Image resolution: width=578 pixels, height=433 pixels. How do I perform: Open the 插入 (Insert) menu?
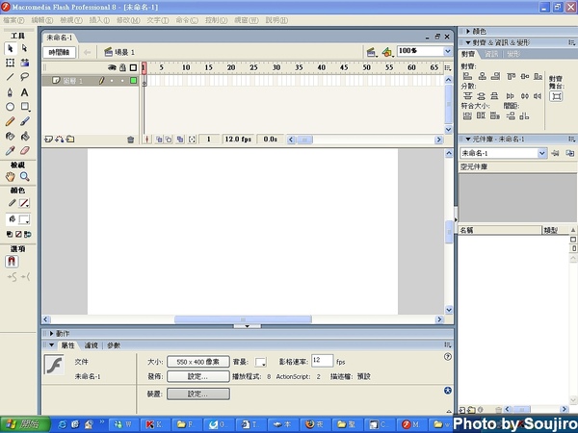click(x=98, y=19)
